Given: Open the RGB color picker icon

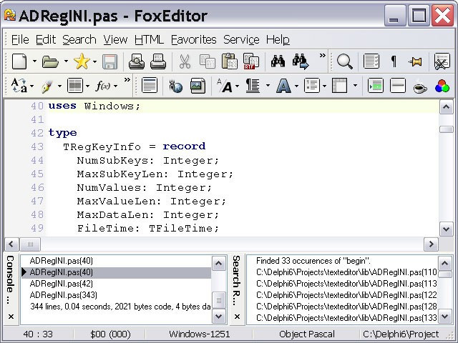Looking at the screenshot, I should coord(442,86).
